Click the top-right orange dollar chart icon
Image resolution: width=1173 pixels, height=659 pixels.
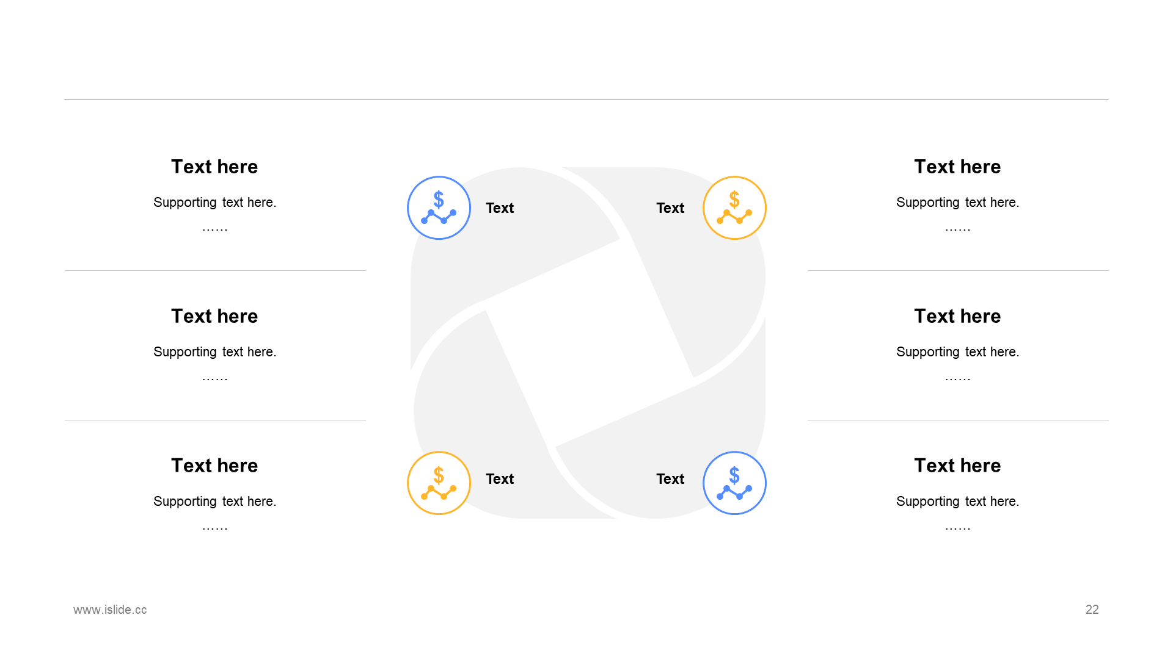pos(734,207)
